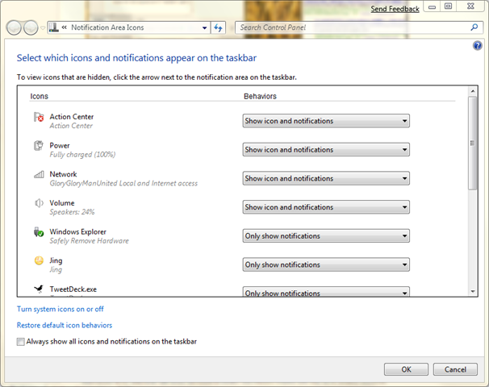Viewport: 489px width, 387px height.
Task: Select the Windows Explorer row label
Action: [78, 232]
